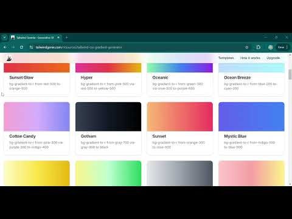The height and width of the screenshot is (219, 292).
Task: Click the Oceanic card title
Action: point(160,77)
